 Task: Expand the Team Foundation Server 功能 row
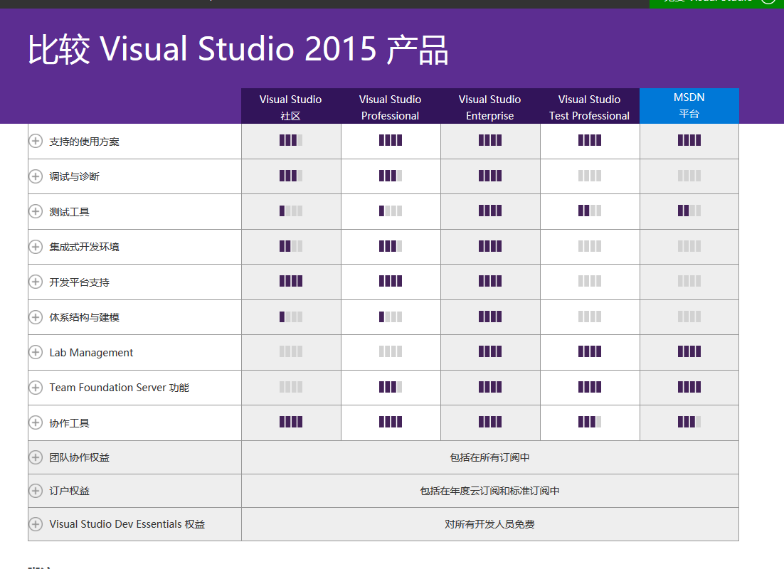point(36,387)
